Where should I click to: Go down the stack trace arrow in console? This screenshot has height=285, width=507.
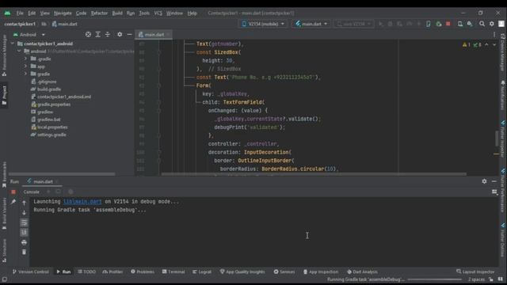point(24,213)
